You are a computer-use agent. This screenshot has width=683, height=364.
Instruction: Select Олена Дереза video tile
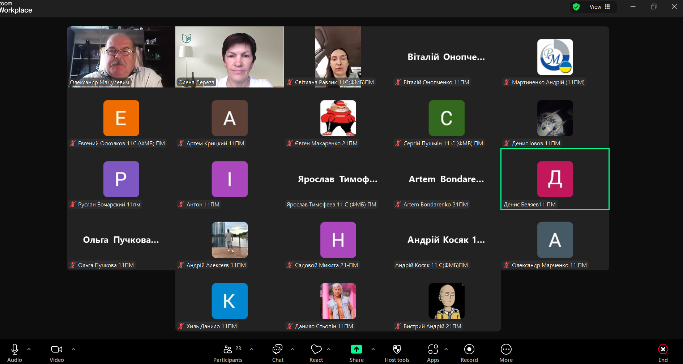click(230, 57)
